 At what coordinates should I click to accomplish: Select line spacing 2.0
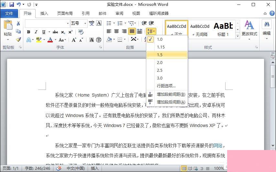pos(167,63)
